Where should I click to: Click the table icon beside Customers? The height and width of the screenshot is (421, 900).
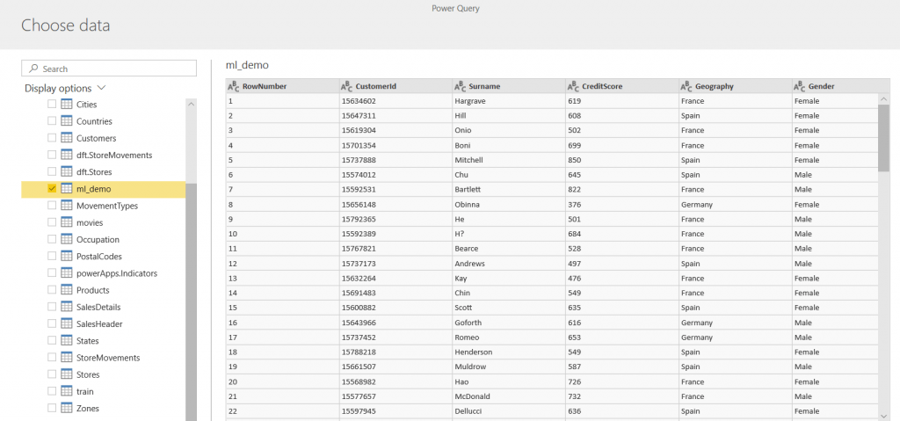click(x=66, y=138)
